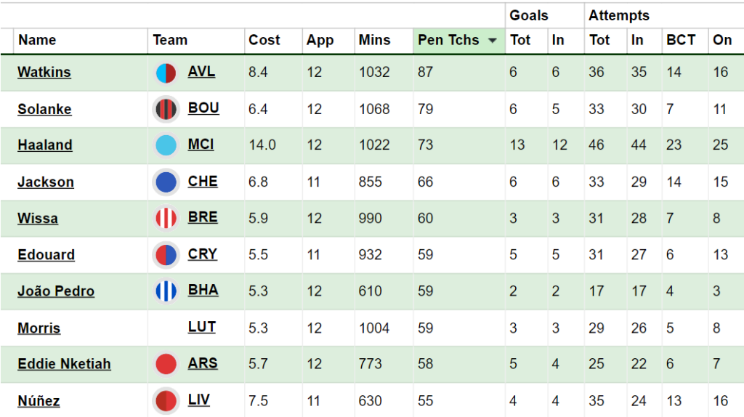Click the Arsenal red badge icon
Screen dimensions: 744x417
166,365
